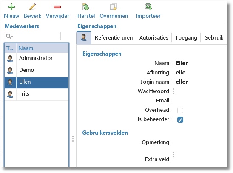This screenshot has height=173, width=233.
Task: Click the Afkorting value elle
Action: (x=181, y=73)
